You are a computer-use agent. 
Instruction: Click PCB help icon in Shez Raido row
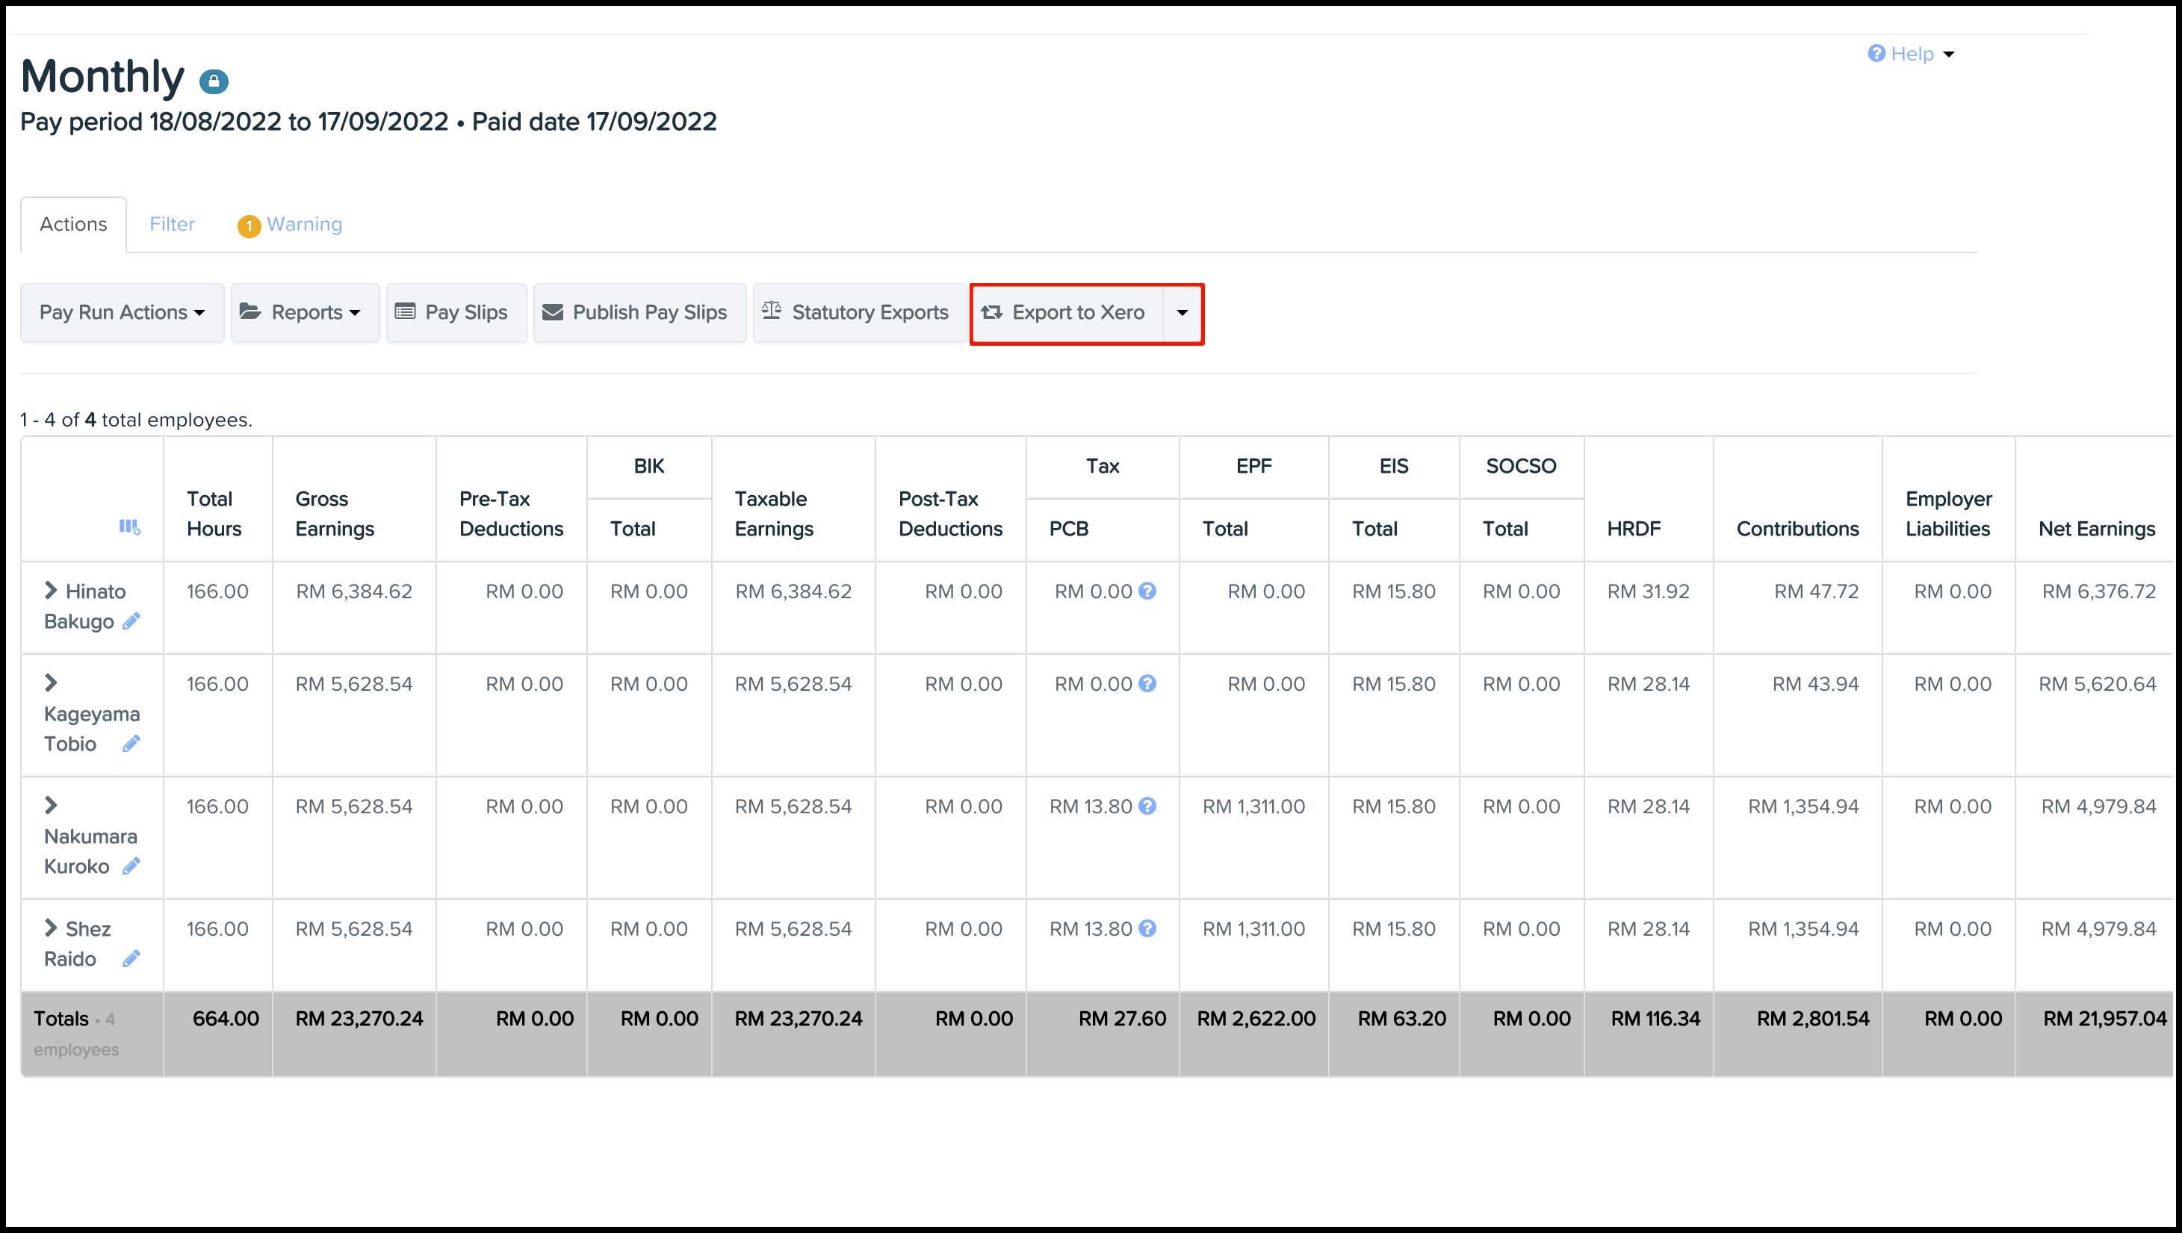pyautogui.click(x=1147, y=929)
